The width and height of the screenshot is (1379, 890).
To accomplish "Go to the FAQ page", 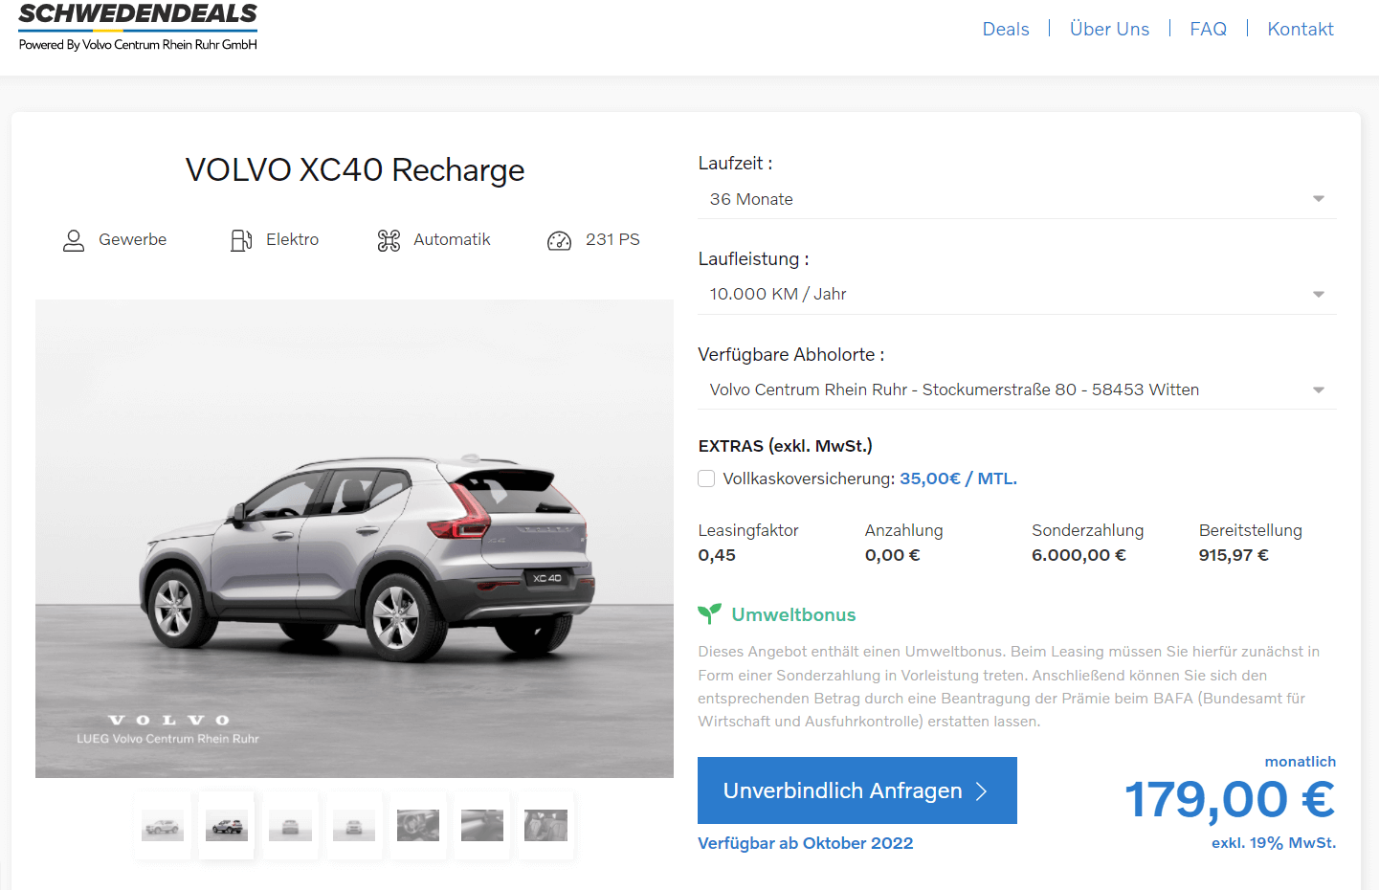I will click(1208, 29).
